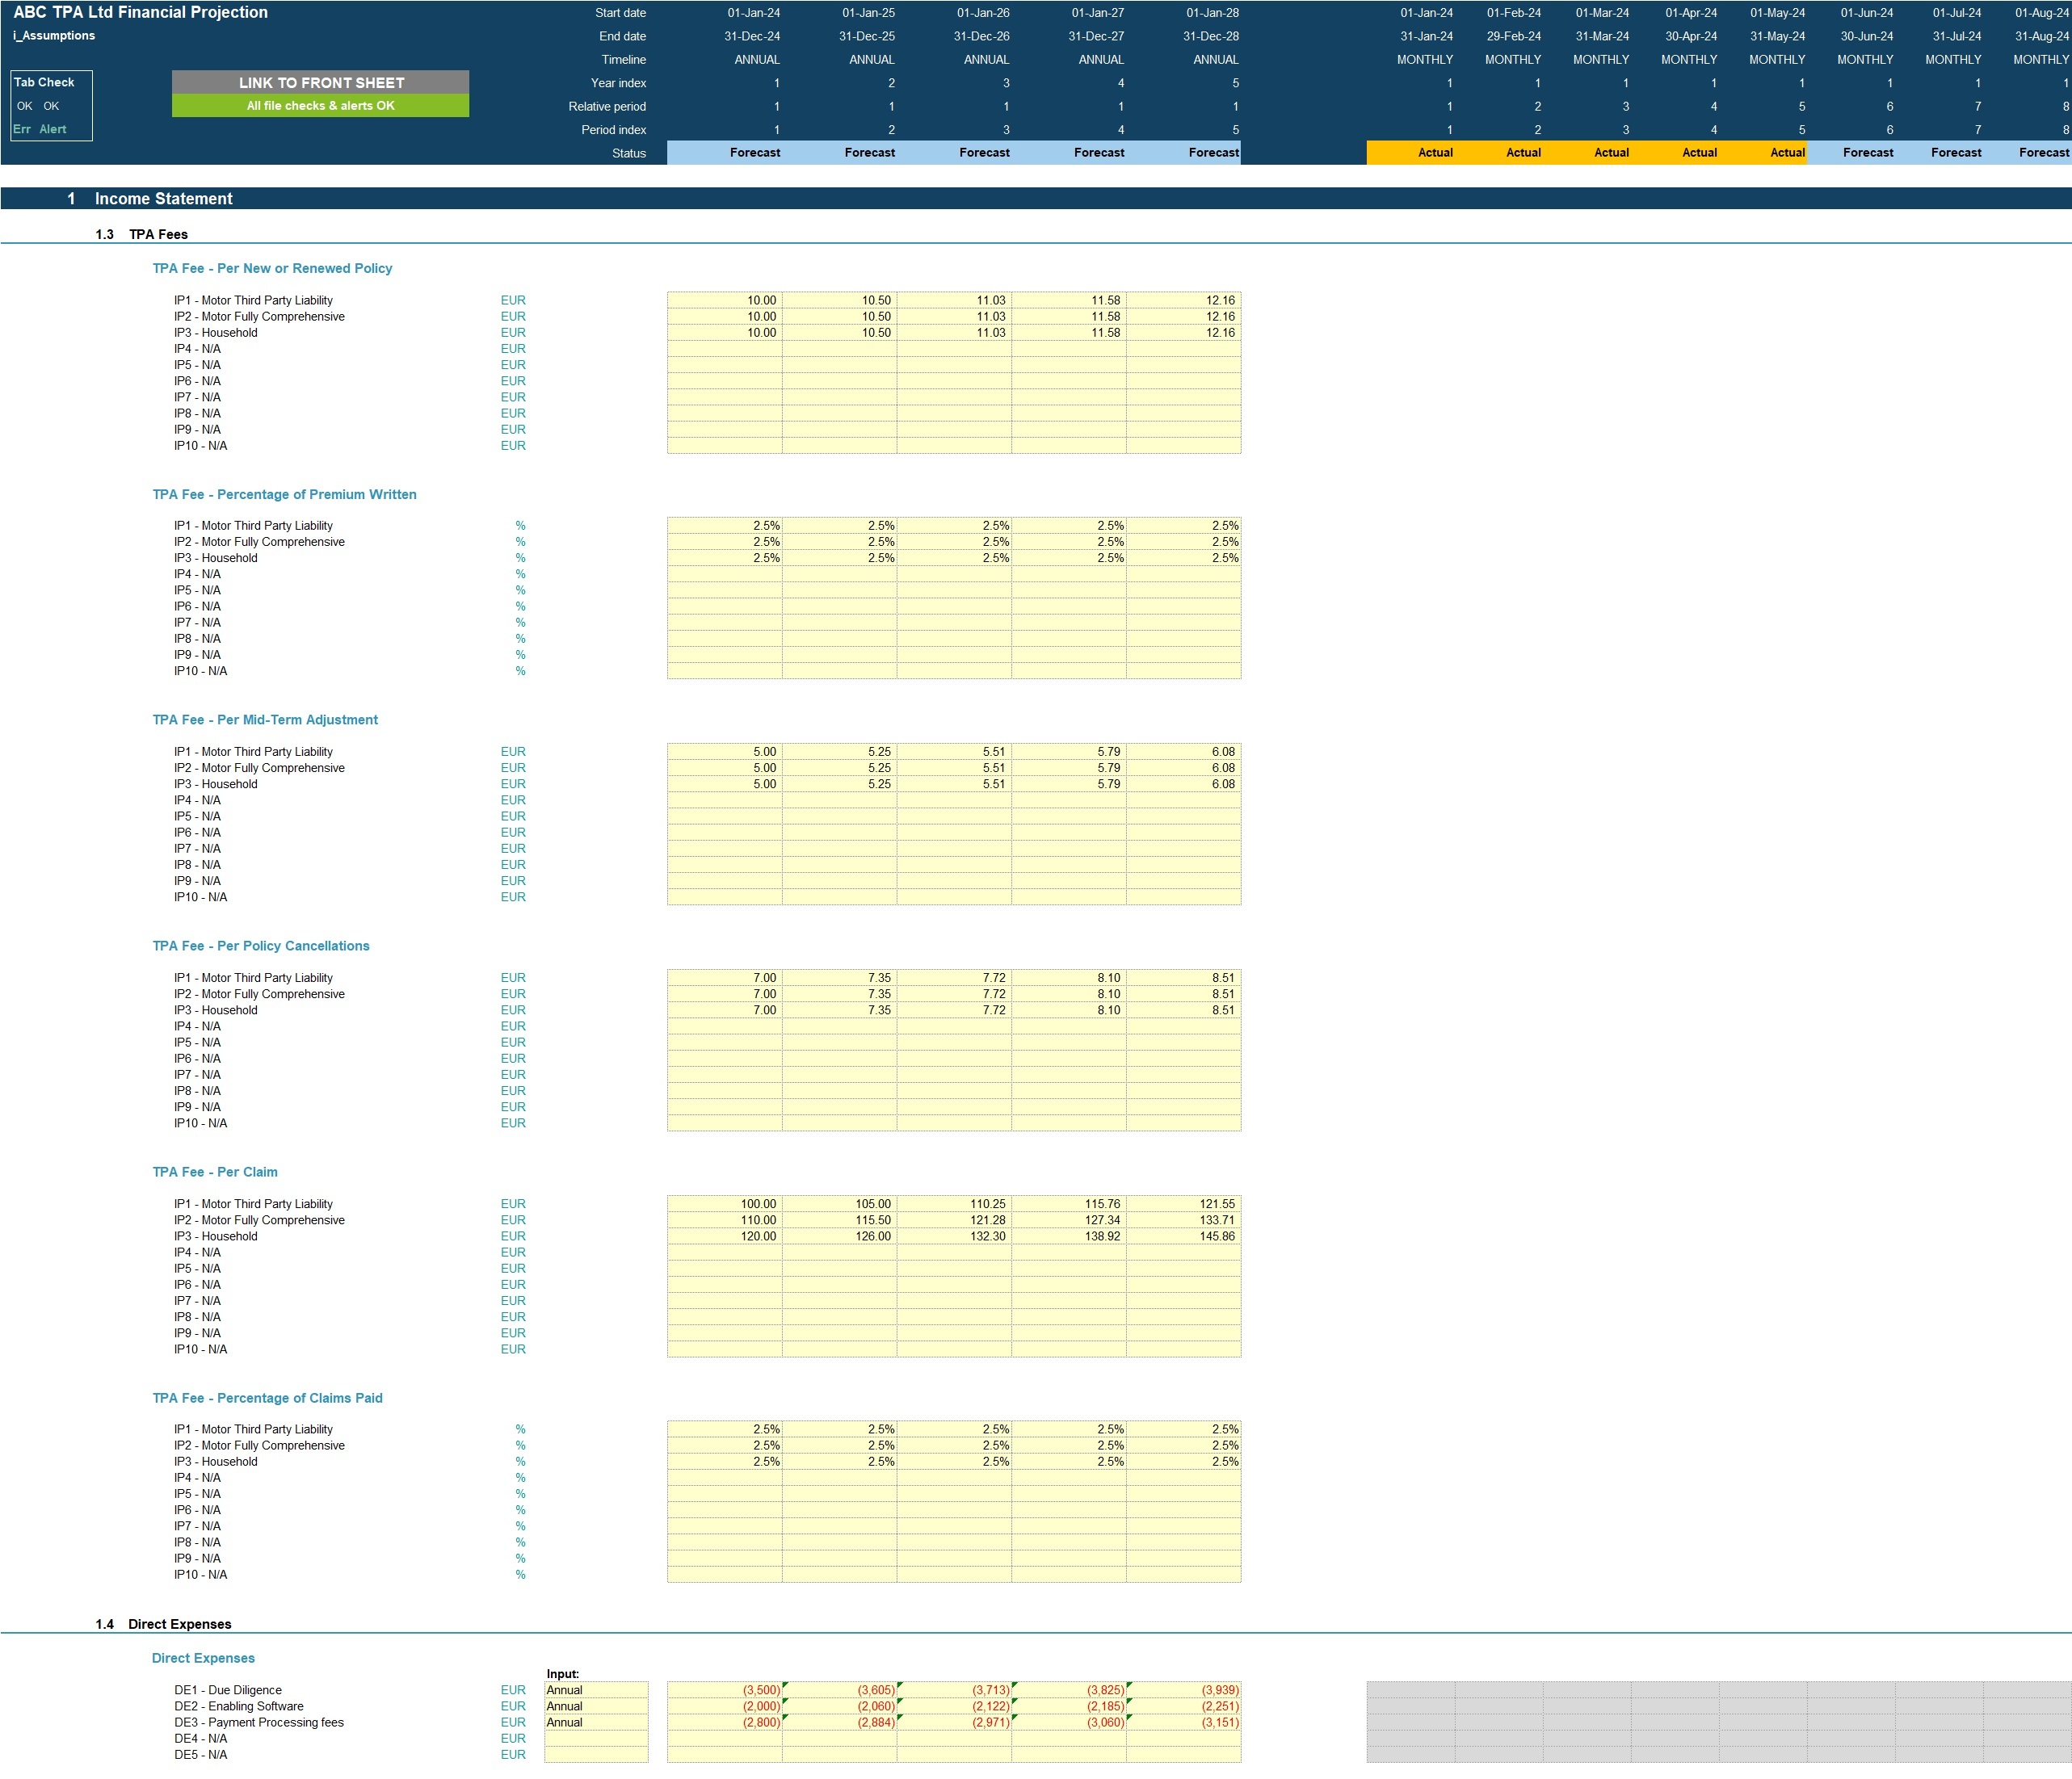Select IP2 Per Claim fee cell 110.00
Screen dimensions: 2072x1779
[725, 1220]
